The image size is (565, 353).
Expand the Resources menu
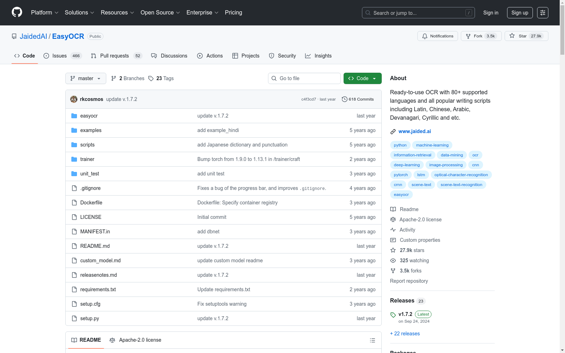tap(117, 13)
